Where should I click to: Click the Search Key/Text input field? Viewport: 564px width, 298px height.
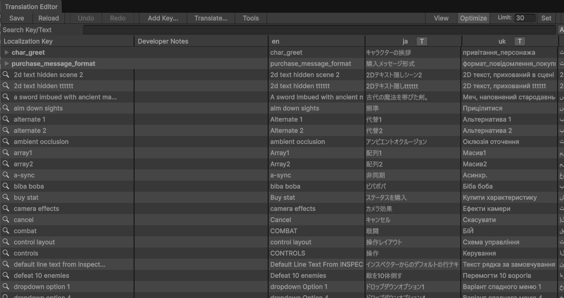319,30
